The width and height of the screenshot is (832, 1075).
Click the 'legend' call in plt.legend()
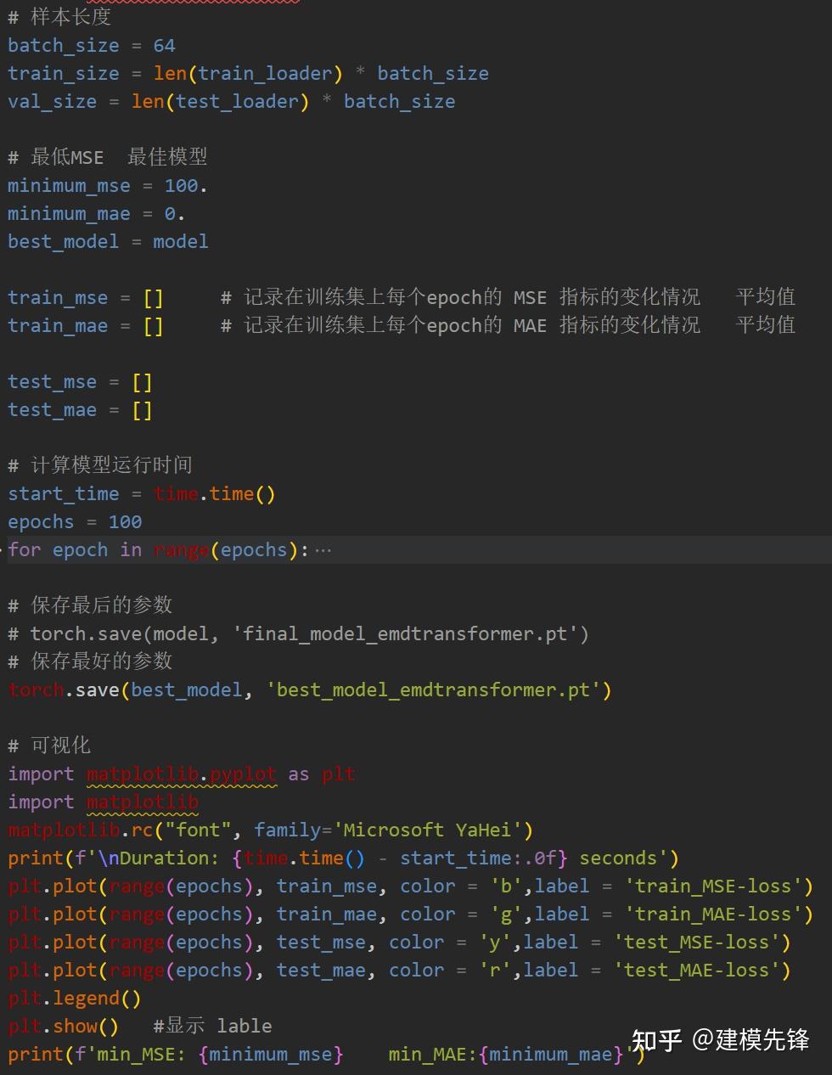pyautogui.click(x=86, y=999)
